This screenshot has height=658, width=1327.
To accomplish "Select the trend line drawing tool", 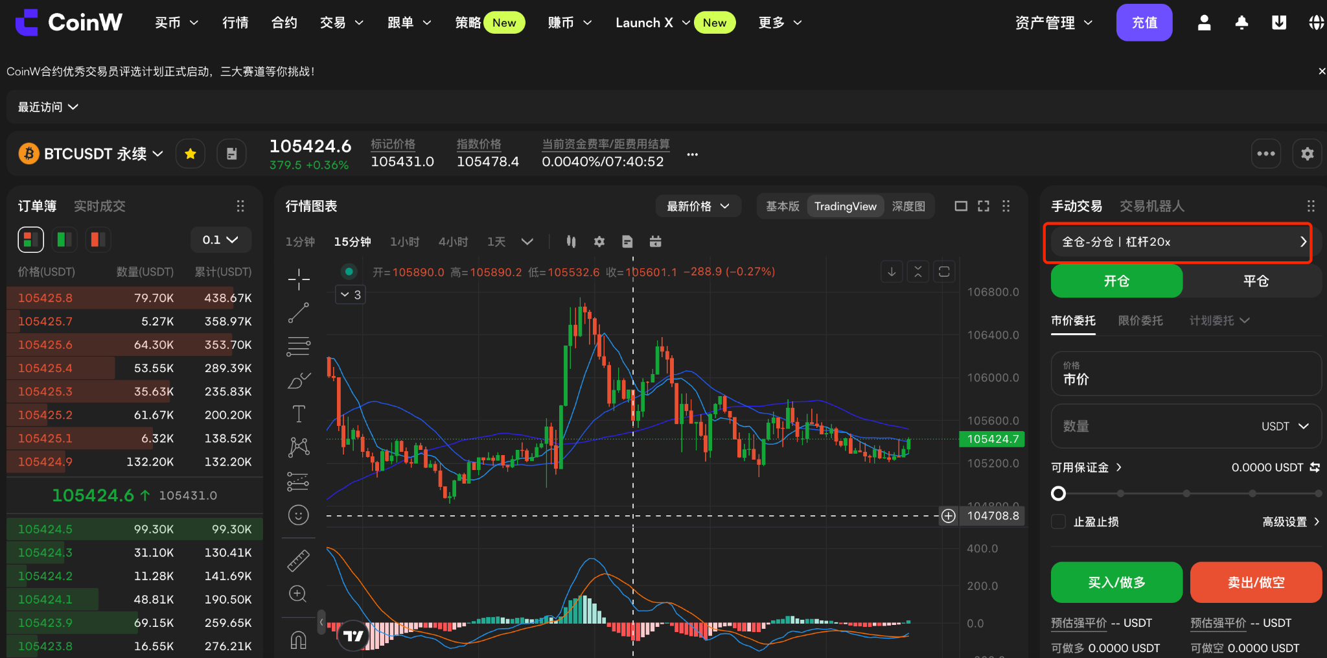I will click(x=299, y=312).
